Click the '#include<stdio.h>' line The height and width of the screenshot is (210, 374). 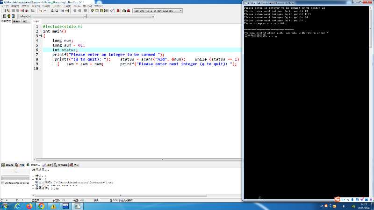(x=63, y=27)
